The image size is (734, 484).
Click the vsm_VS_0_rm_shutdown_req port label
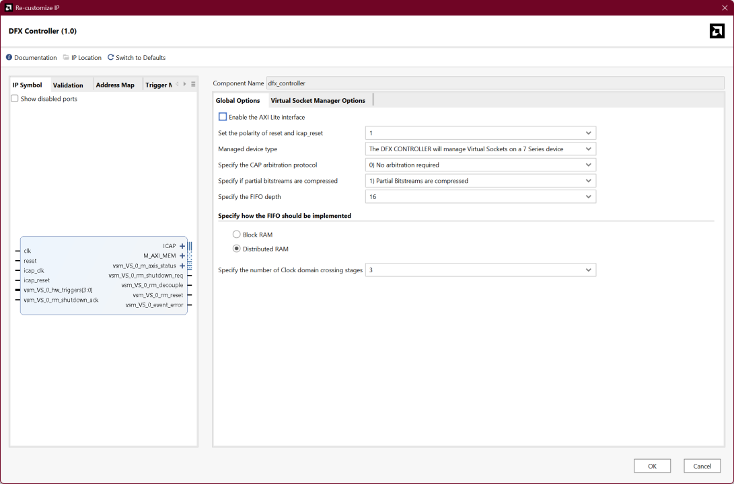coord(146,276)
